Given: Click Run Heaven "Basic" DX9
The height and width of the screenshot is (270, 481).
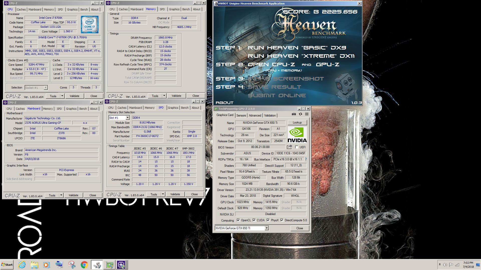Looking at the screenshot, I should click(297, 48).
